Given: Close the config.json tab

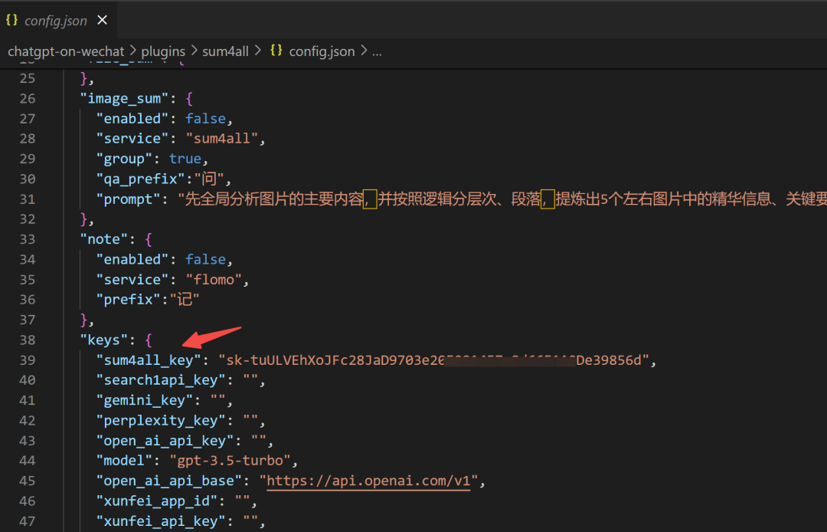Looking at the screenshot, I should click(103, 20).
